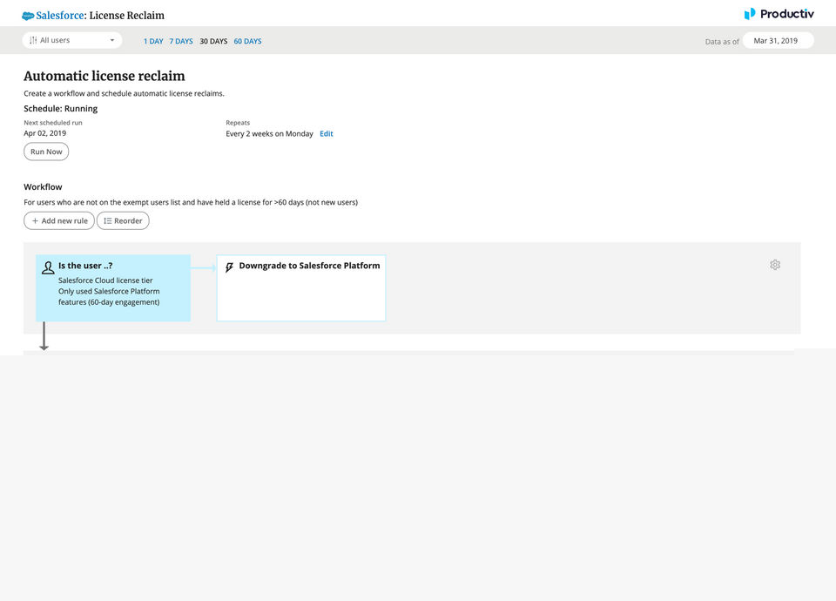This screenshot has width=836, height=601.
Task: Select the 1 DAY time range
Action: 153,41
